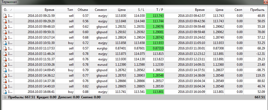Select the order icon in the 09:48:10 row
The height and width of the screenshot is (110, 268).
5,27
